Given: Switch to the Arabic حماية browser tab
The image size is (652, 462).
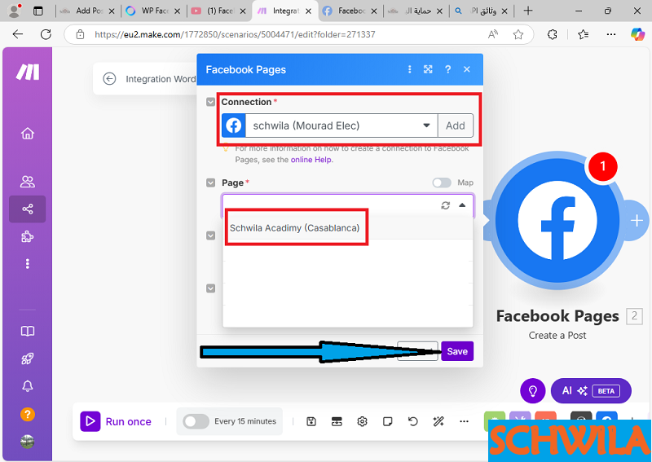Looking at the screenshot, I should tap(416, 11).
